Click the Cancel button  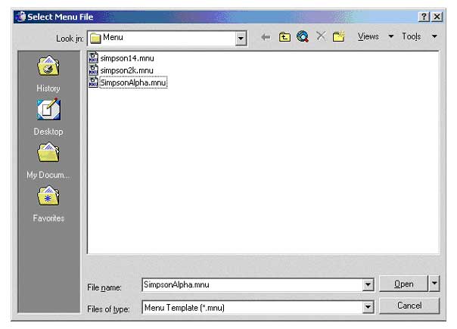tap(409, 306)
